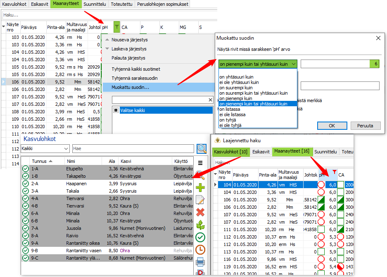
Task: Click the green plant crop icon
Action: [200, 224]
